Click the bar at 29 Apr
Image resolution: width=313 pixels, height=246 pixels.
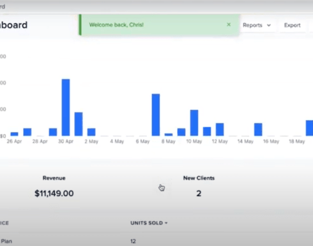point(53,132)
